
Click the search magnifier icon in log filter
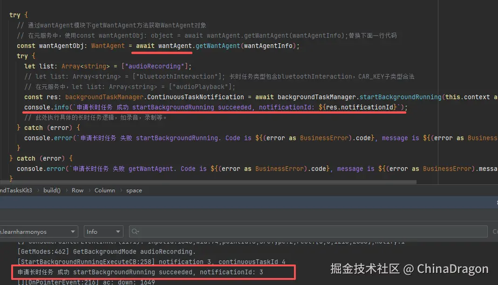tap(135, 231)
